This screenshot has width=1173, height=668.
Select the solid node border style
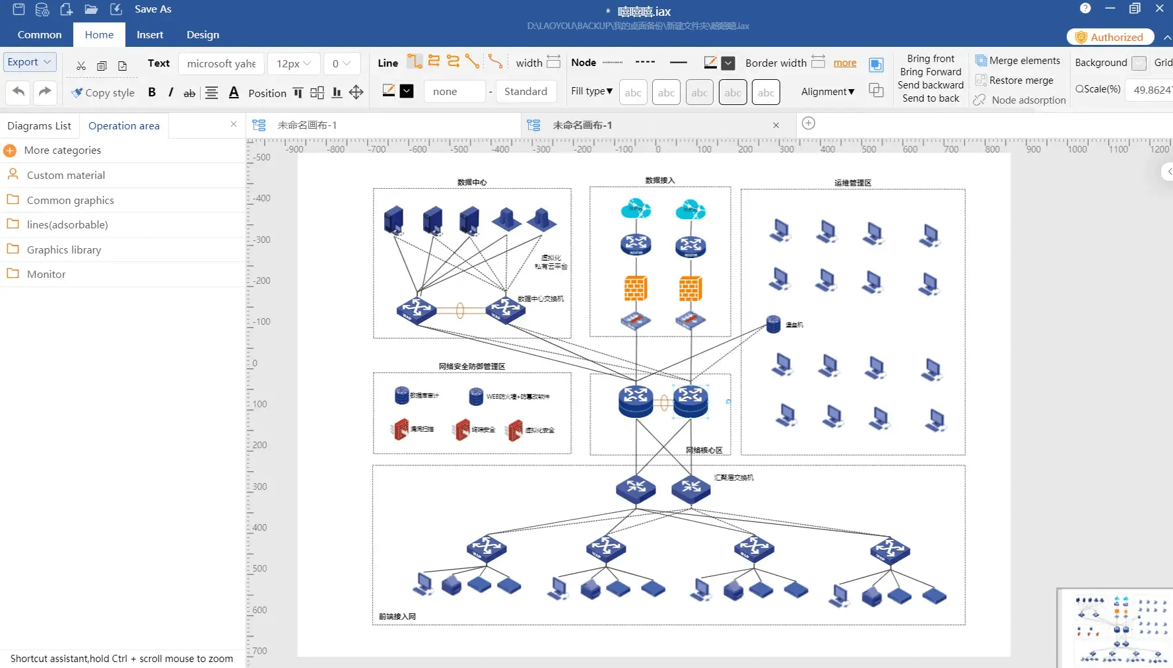tap(678, 62)
